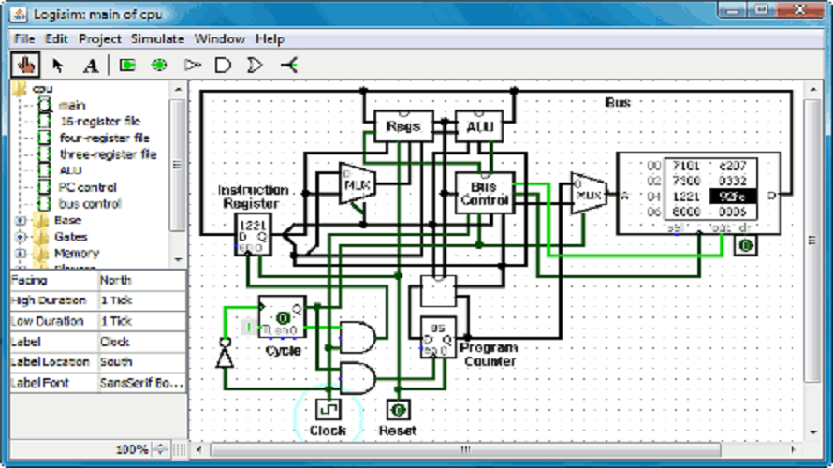Expand the Gates library folder
833x468 pixels.
20,237
